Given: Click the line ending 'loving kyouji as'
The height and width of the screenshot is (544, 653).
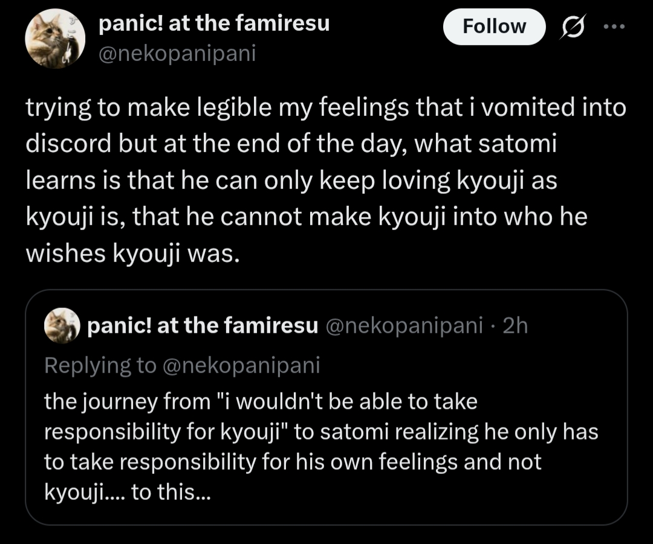Looking at the screenshot, I should click(291, 181).
